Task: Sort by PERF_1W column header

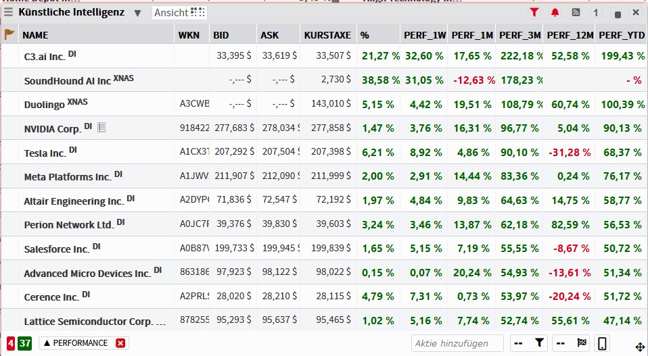Action: [x=424, y=35]
